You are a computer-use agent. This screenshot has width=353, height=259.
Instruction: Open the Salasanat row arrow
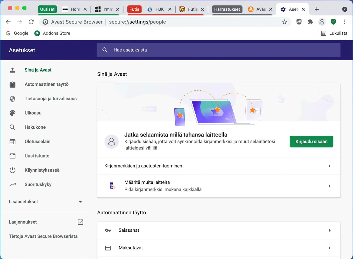point(330,230)
